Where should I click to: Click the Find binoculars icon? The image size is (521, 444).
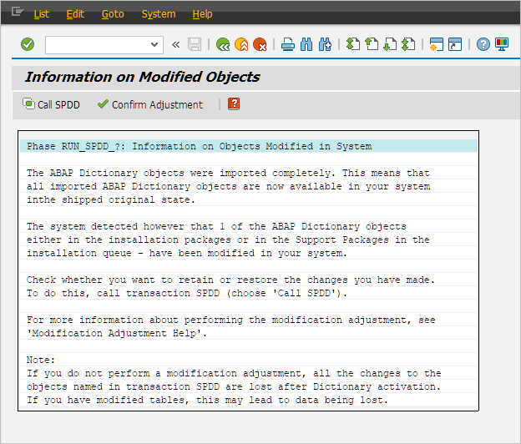point(306,44)
